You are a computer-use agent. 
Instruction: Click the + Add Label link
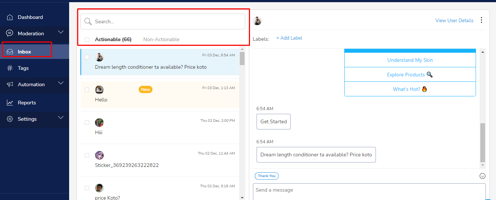coord(289,38)
